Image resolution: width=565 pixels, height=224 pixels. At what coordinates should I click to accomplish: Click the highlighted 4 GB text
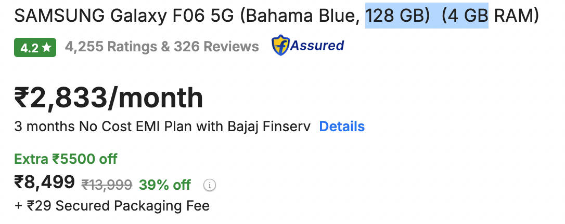pos(465,16)
